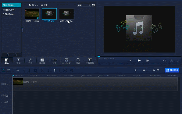182x114 pixels.
Task: Zoom in timeline with plus button
Action: pos(154,70)
